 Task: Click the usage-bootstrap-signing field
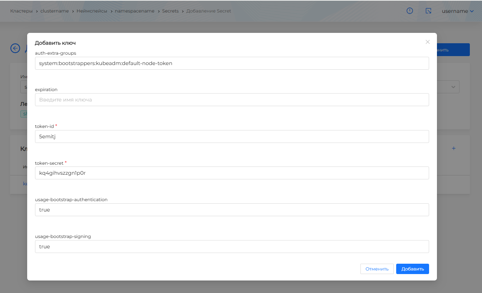click(x=232, y=247)
